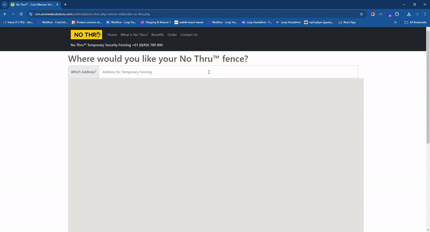Image resolution: width=430 pixels, height=232 pixels.
Task: Open the Order navigation link
Action: [172, 35]
